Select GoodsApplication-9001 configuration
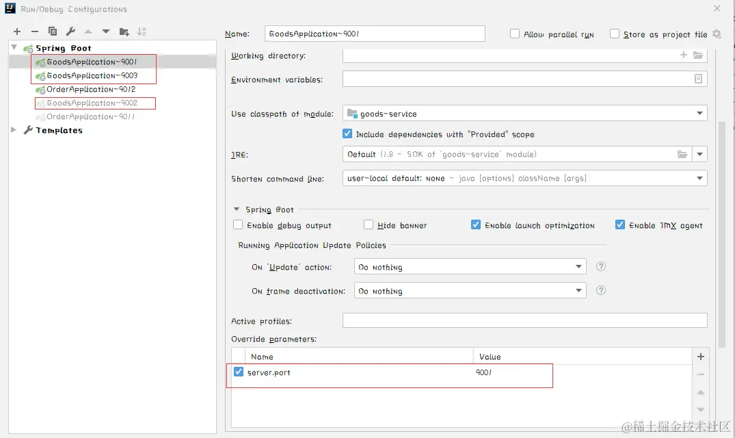The image size is (735, 438). [92, 62]
